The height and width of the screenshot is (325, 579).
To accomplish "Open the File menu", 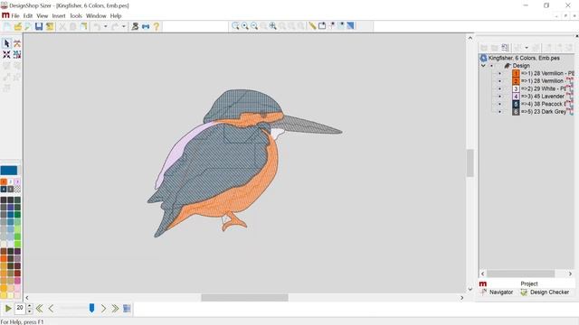I will pyautogui.click(x=15, y=16).
